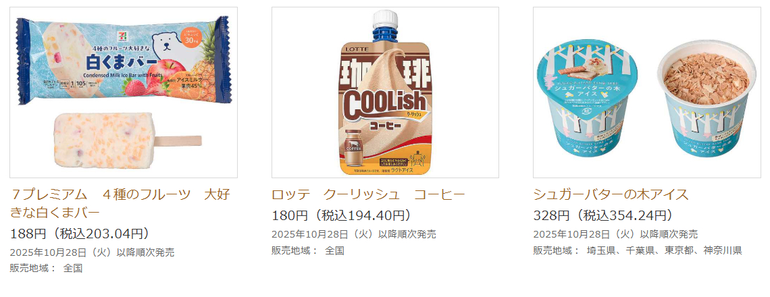
Task: Select the 180円（税込194.40円）price text
Action: coord(341,216)
